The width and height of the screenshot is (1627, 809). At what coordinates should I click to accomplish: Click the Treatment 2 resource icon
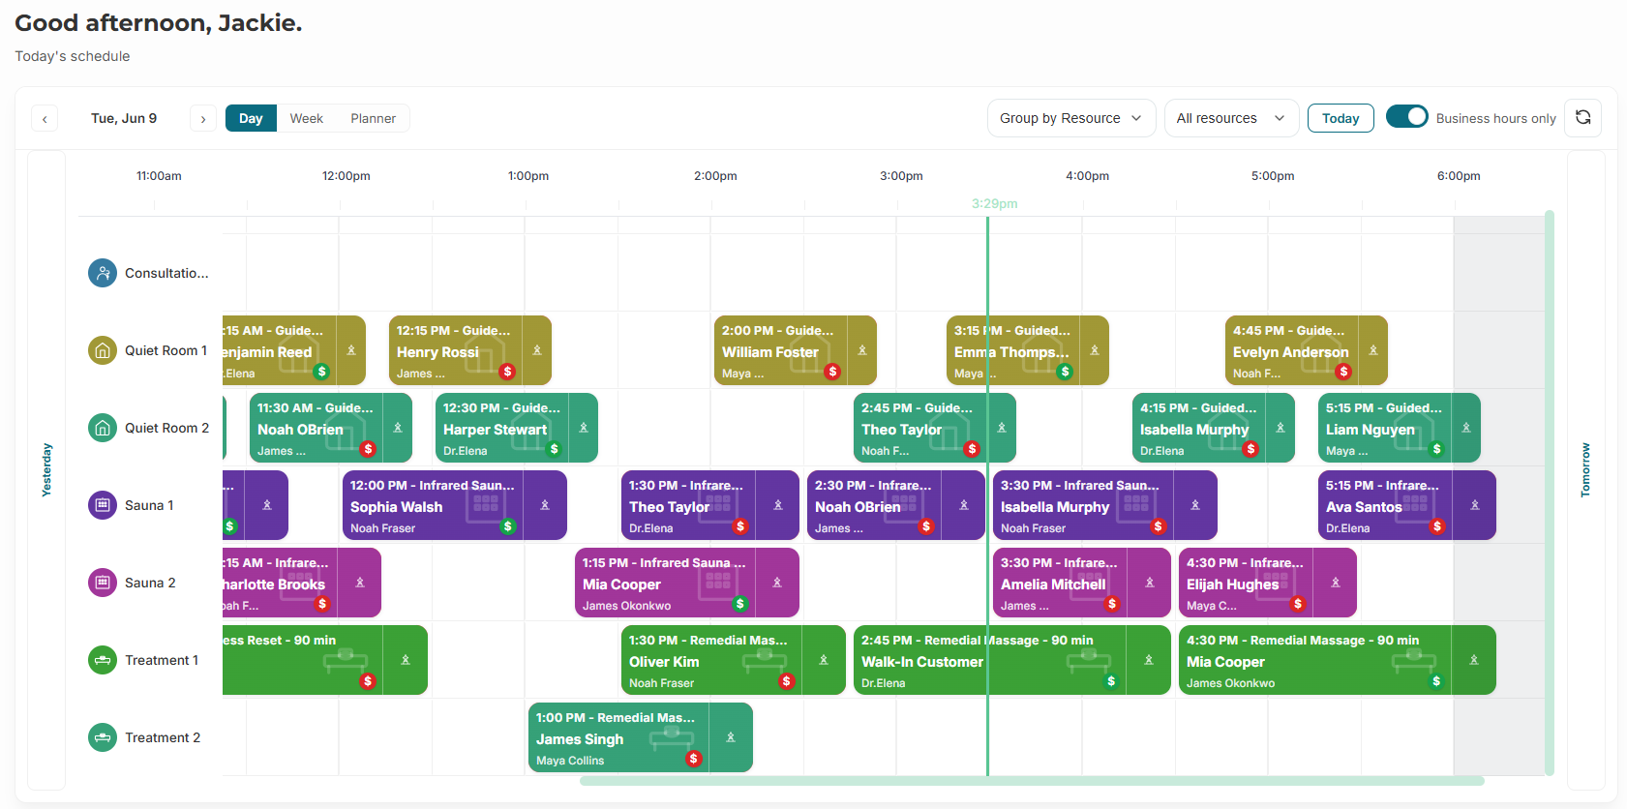point(103,737)
